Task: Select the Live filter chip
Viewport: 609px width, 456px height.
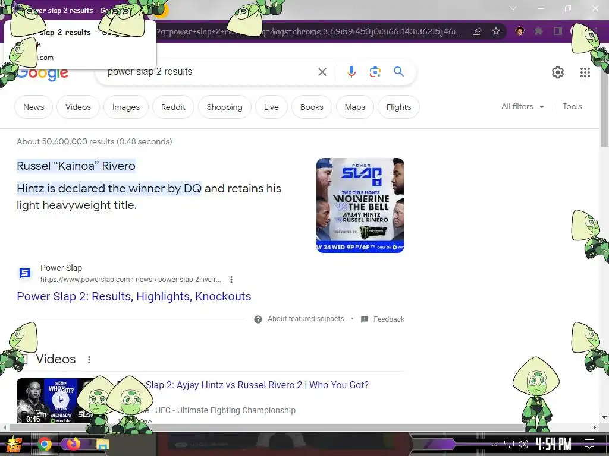Action: [271, 107]
